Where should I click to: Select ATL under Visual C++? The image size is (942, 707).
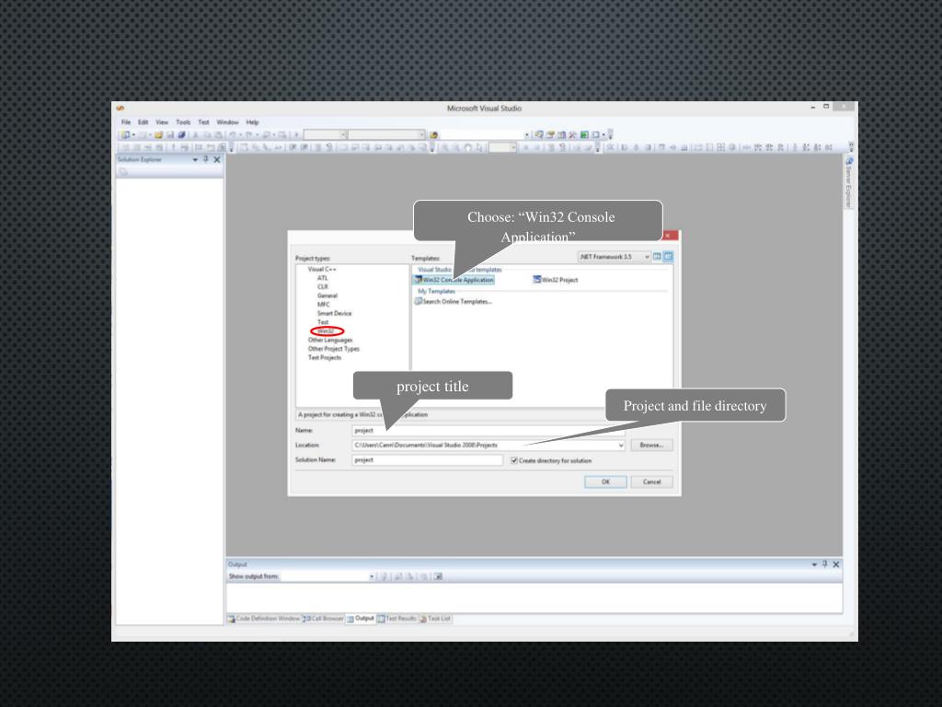(x=323, y=278)
